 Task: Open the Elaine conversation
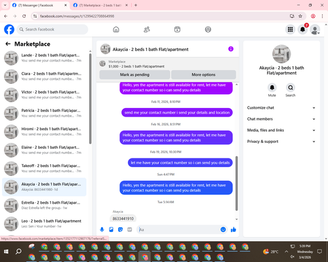pyautogui.click(x=44, y=150)
